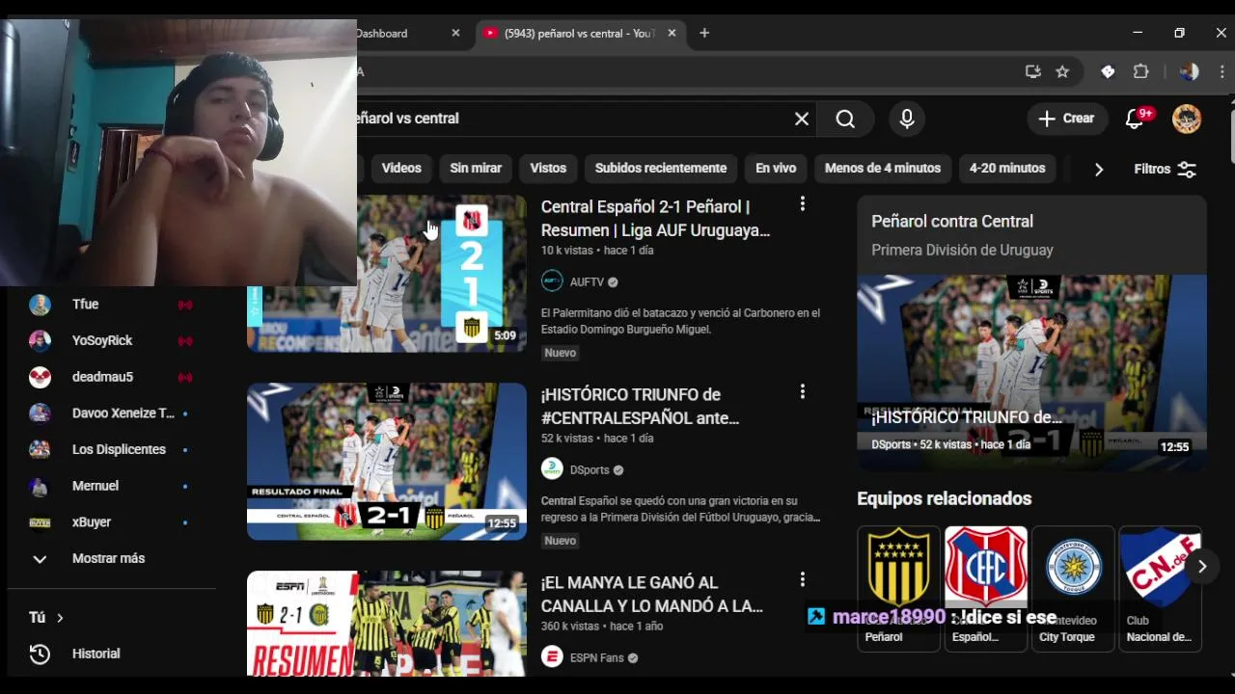Open a new tab with the plus button
1235x694 pixels.
704,33
